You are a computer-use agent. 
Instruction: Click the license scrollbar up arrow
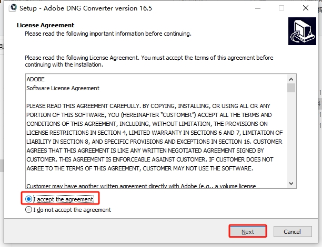(x=291, y=79)
